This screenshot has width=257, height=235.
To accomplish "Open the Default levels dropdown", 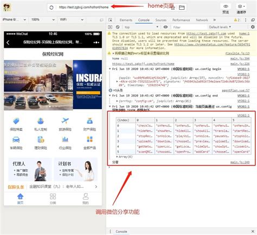I will click(220, 27).
